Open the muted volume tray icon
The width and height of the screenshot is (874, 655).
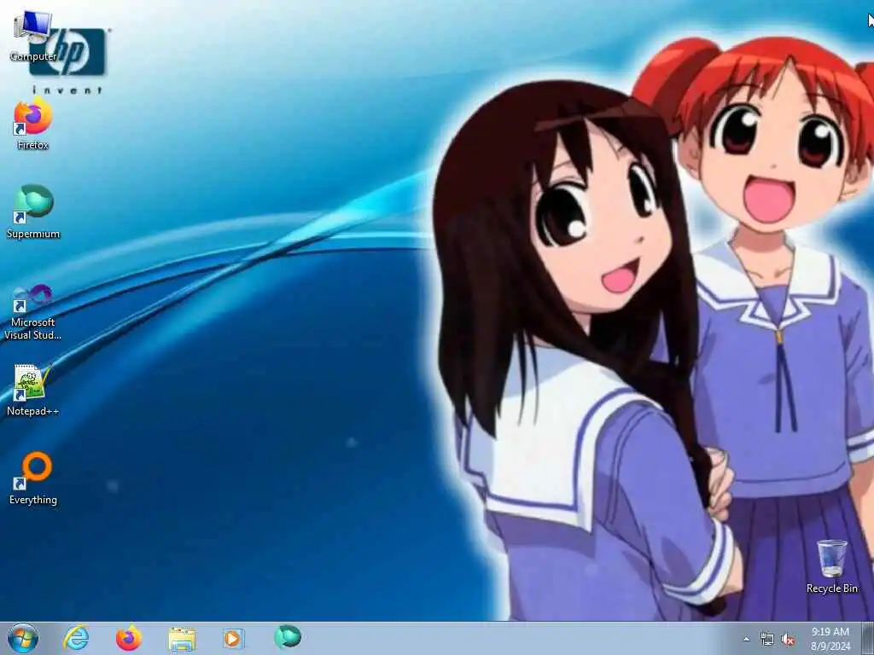click(x=788, y=640)
